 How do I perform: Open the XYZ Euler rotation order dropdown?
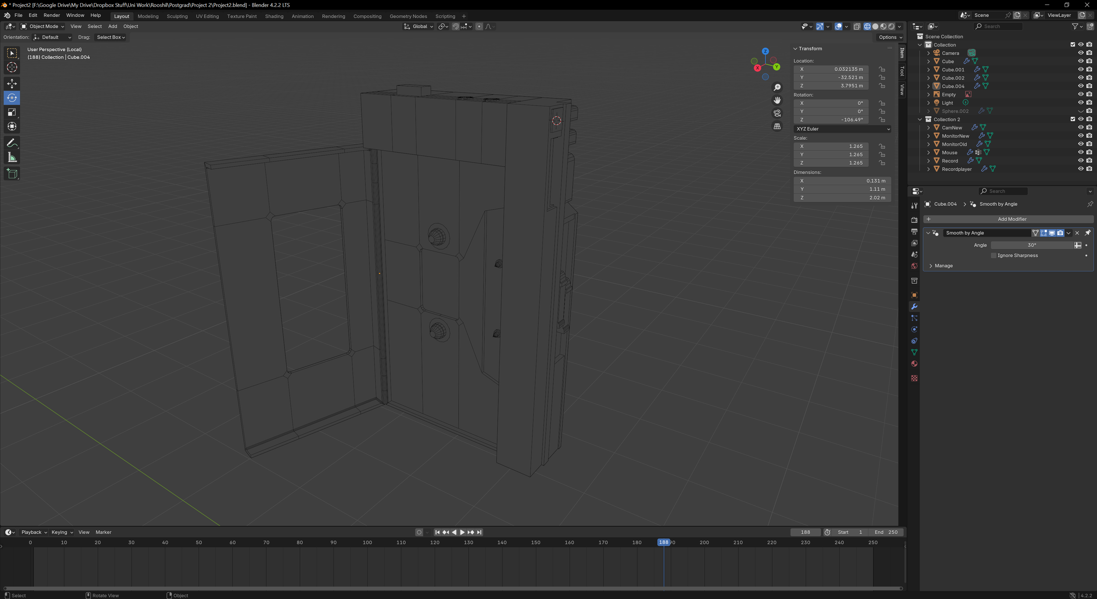pyautogui.click(x=842, y=128)
